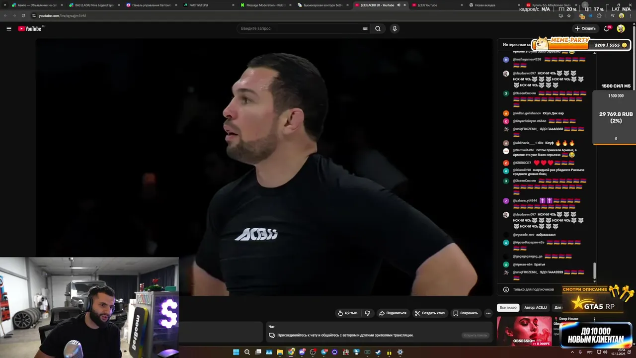The height and width of the screenshot is (358, 636).
Task: Click the Создать button
Action: (x=585, y=28)
